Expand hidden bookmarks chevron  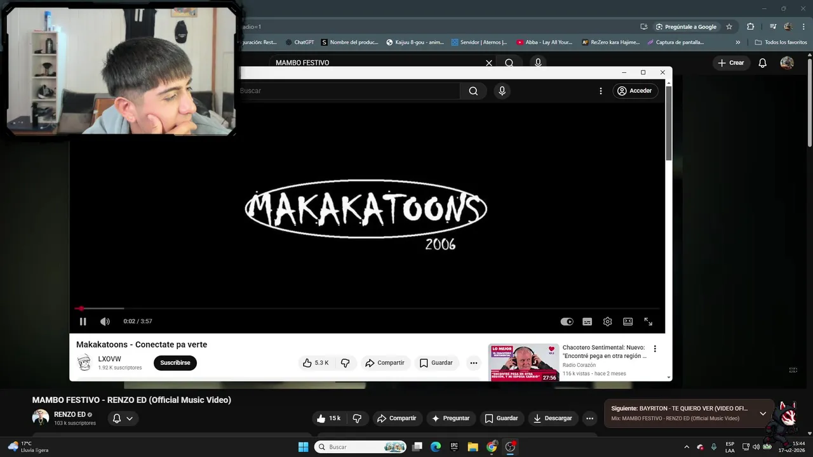click(738, 43)
